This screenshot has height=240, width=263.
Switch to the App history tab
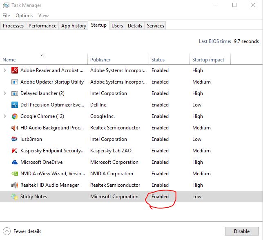pos(74,26)
